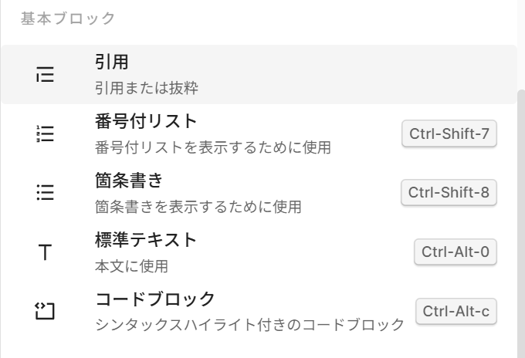The image size is (525, 358).
Task: Click the シンタックスハイライト付きのコードブロック description
Action: click(x=249, y=325)
